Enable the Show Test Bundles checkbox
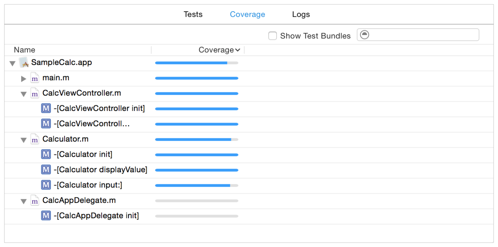This screenshot has width=498, height=247. (272, 36)
